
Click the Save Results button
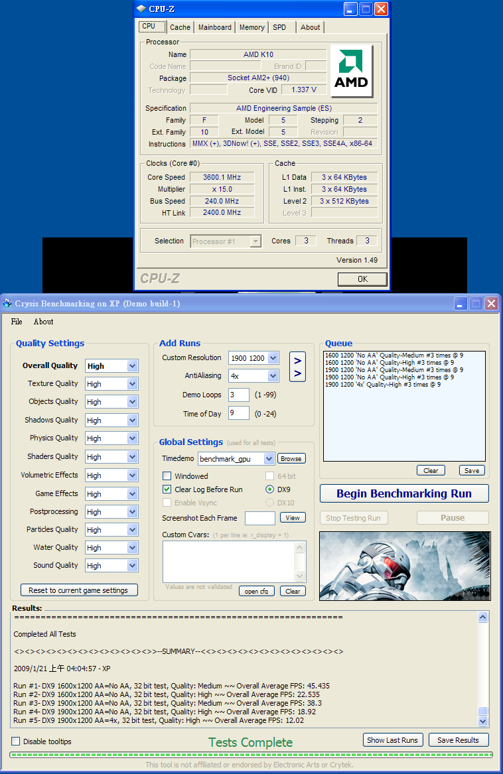pyautogui.click(x=458, y=740)
